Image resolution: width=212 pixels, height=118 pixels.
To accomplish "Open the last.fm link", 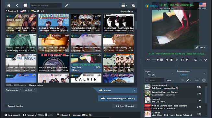I will [19, 106].
